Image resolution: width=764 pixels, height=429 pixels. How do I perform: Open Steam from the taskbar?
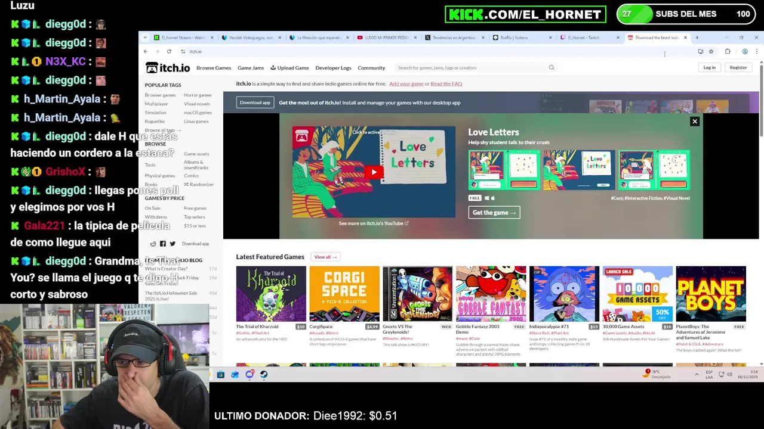pos(264,375)
